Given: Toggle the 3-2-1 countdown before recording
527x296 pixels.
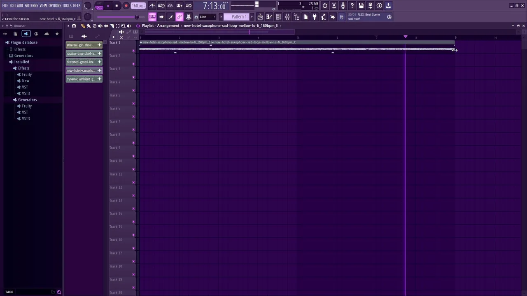Looking at the screenshot, I should coord(170,6).
